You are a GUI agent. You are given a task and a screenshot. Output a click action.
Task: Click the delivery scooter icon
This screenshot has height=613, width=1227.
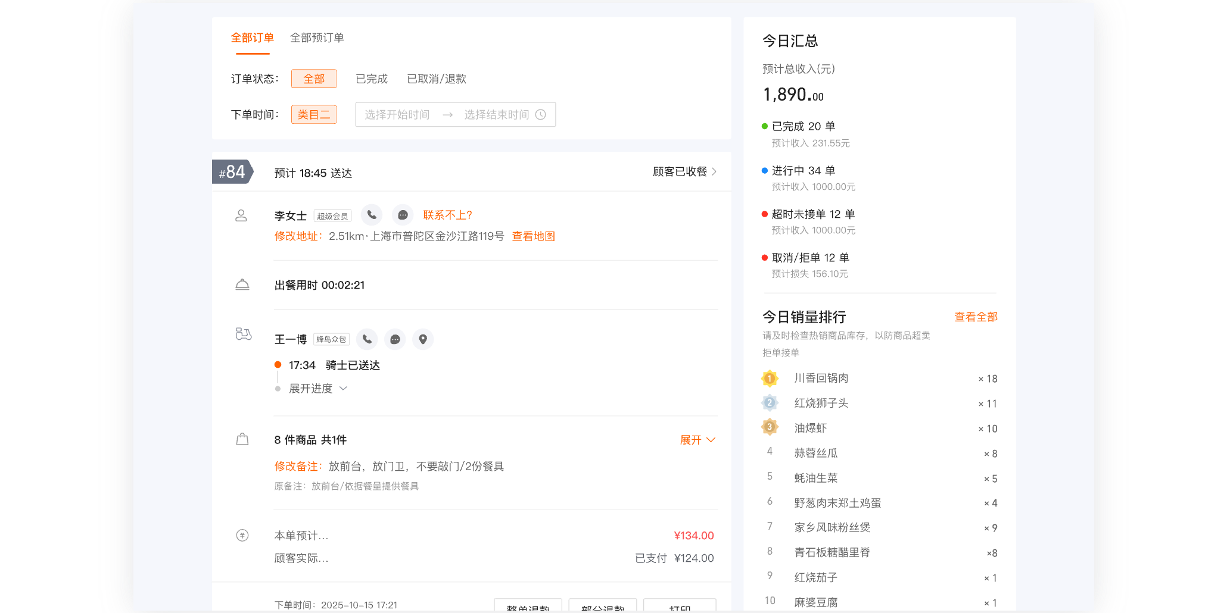pyautogui.click(x=244, y=334)
